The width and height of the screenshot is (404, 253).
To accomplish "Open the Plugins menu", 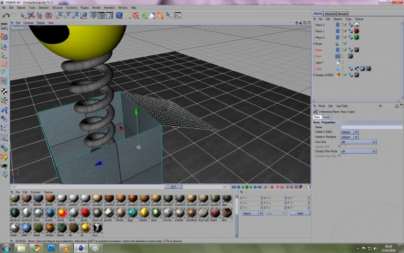I will pos(85,7).
